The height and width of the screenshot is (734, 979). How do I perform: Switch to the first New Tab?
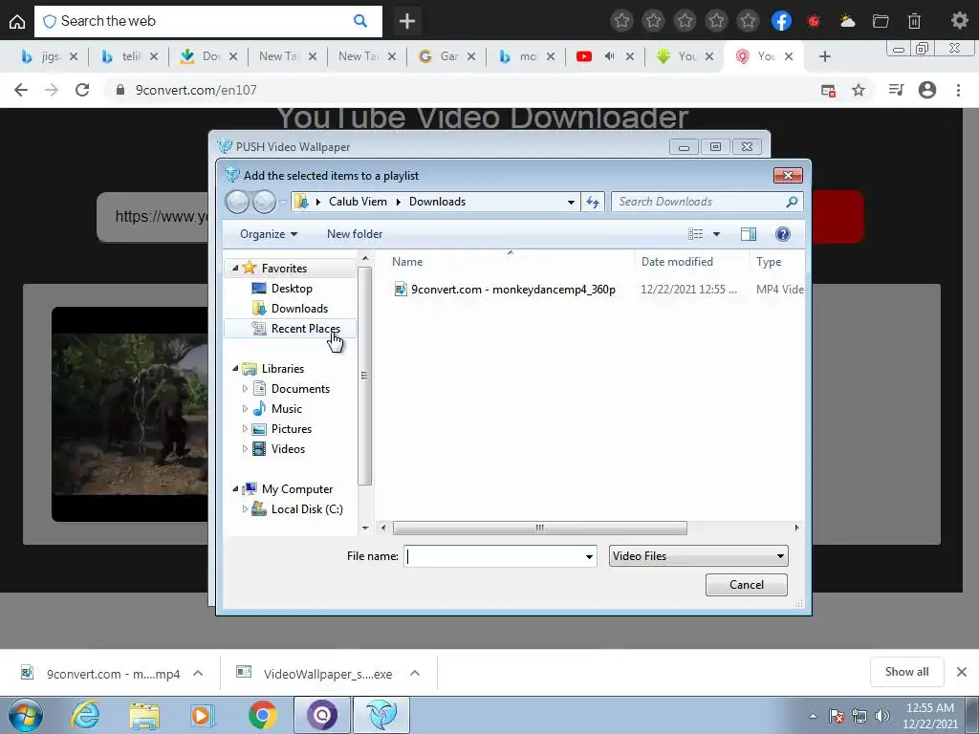(279, 56)
